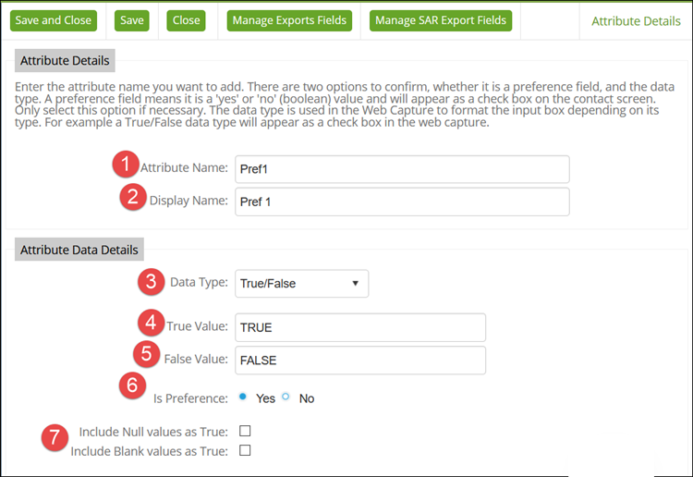Enable Include Null values as True
The height and width of the screenshot is (477, 693).
coord(245,431)
